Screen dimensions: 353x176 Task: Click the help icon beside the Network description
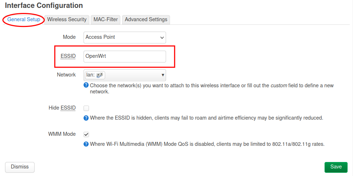[86, 85]
